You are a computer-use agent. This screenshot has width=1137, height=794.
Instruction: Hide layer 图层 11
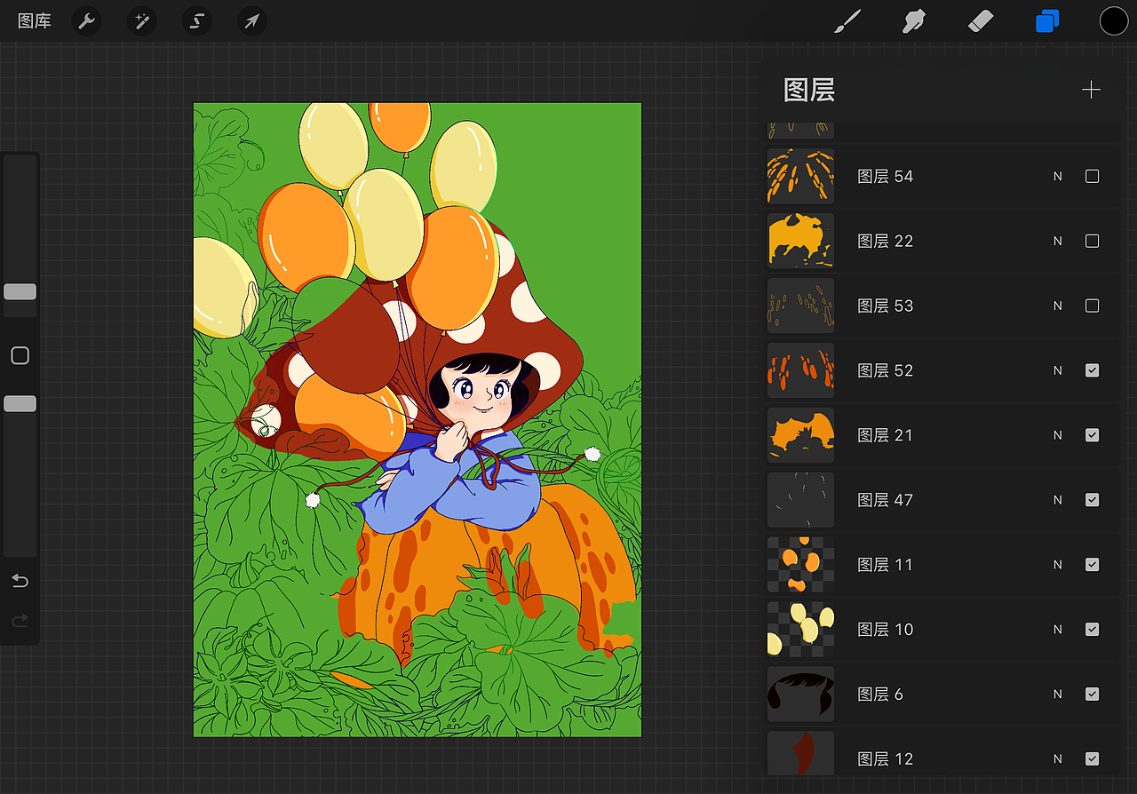[1092, 565]
